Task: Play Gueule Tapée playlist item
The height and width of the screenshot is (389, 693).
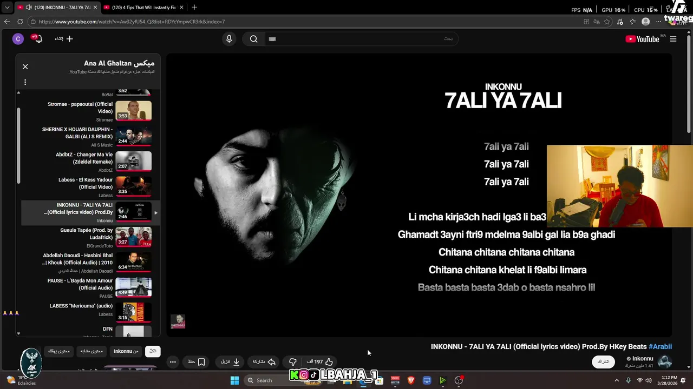Action: [x=91, y=238]
